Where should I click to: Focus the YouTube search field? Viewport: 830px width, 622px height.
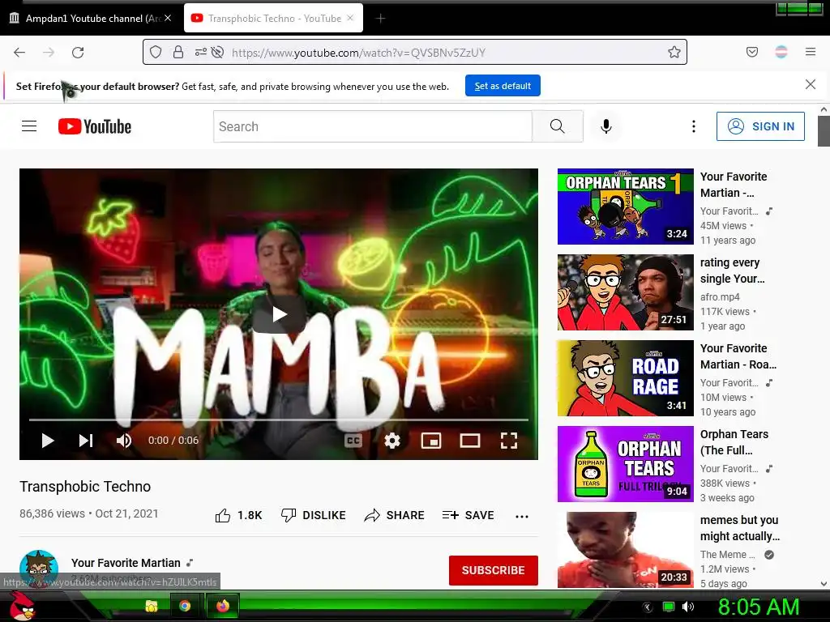(x=373, y=126)
